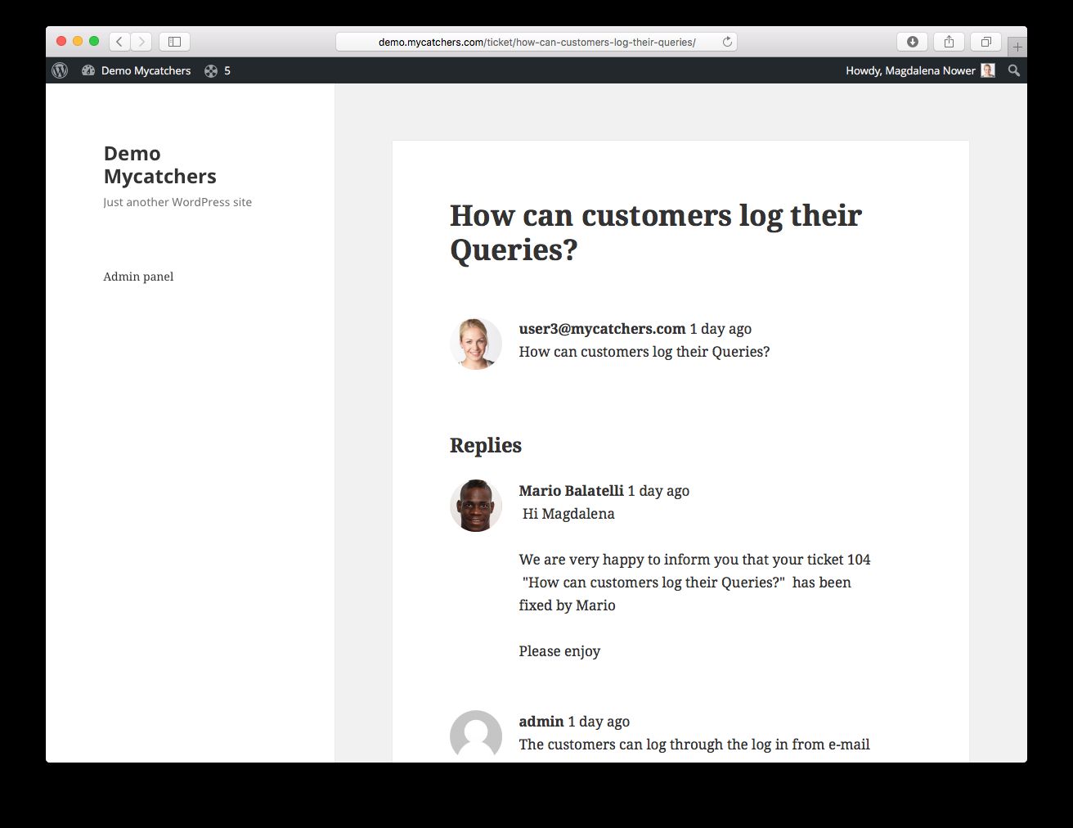Open the Safari downloads button
The height and width of the screenshot is (828, 1073).
(x=913, y=42)
